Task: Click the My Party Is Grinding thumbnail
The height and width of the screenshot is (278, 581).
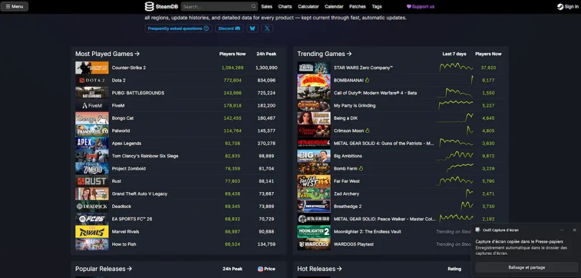Action: click(x=314, y=105)
